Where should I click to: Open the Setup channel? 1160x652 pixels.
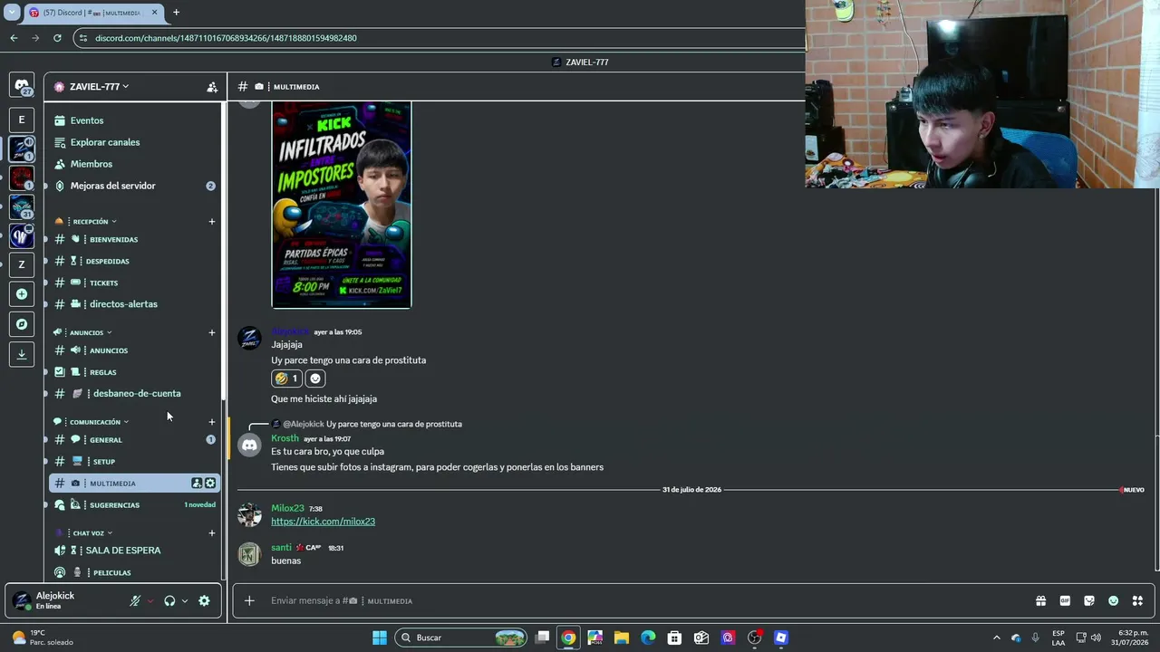coord(134,462)
